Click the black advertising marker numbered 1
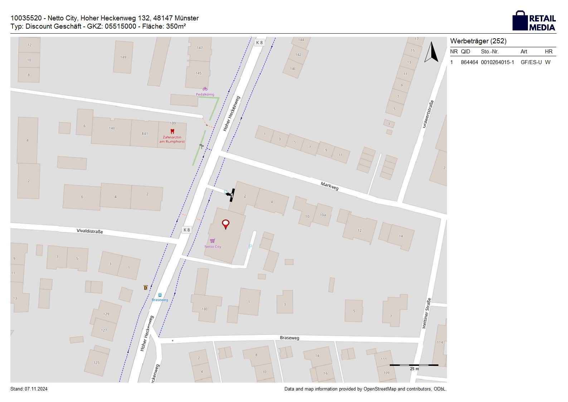 click(x=231, y=195)
